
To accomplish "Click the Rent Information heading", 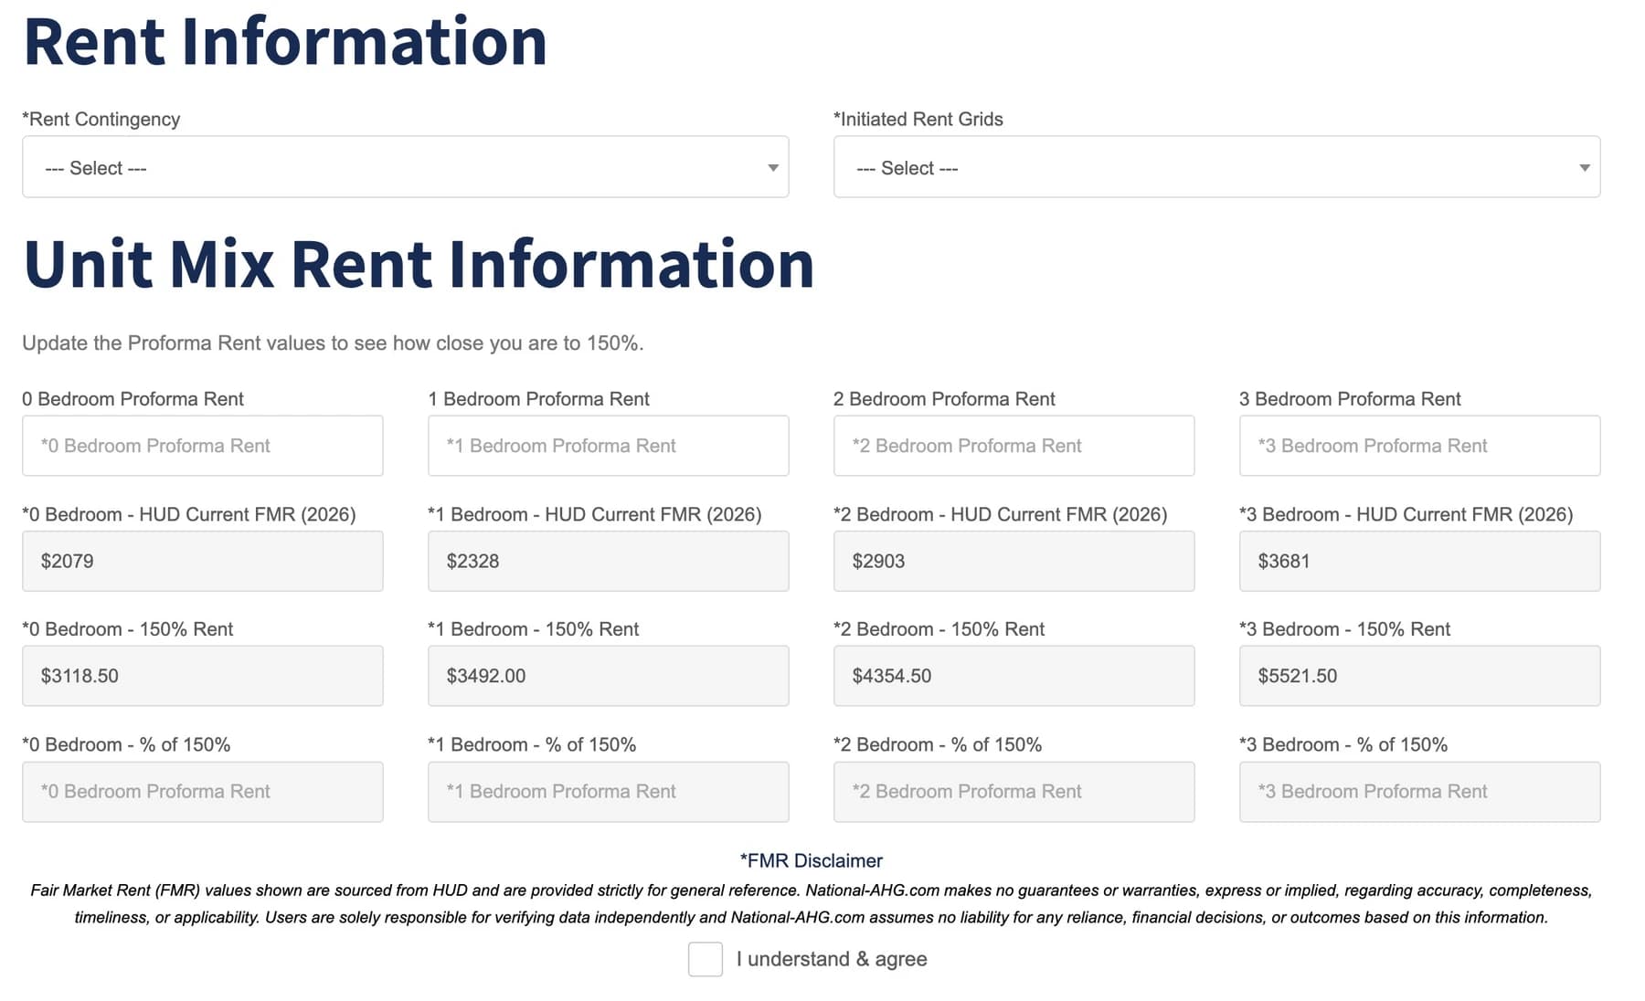I will point(285,42).
